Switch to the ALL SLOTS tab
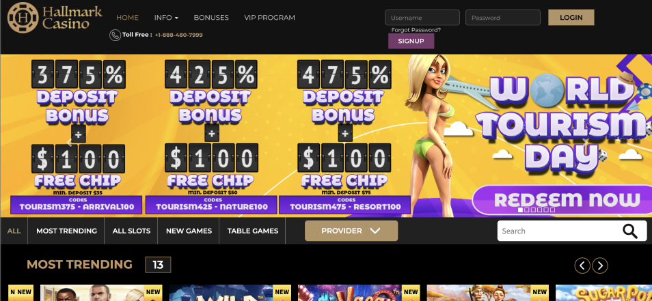Screen dimensions: 652x301 [131, 231]
